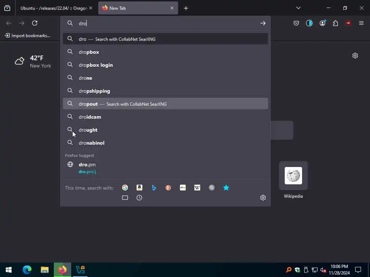Open File Explorer from the taskbar

click(44, 269)
